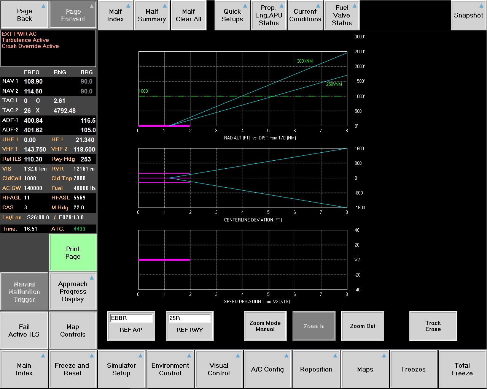Click the Page Forward button

coord(73,15)
